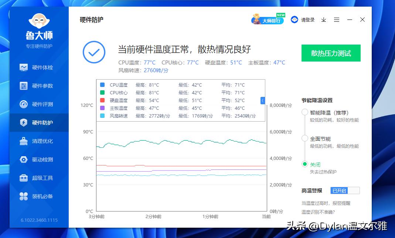Toggle the 高温警报 已开启 switch
This screenshot has height=238, width=395.
[x=344, y=190]
